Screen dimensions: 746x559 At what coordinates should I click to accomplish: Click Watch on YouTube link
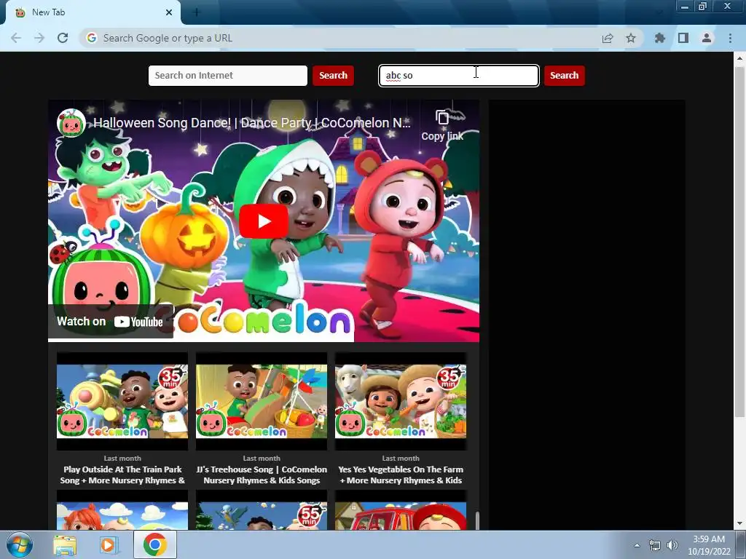110,322
